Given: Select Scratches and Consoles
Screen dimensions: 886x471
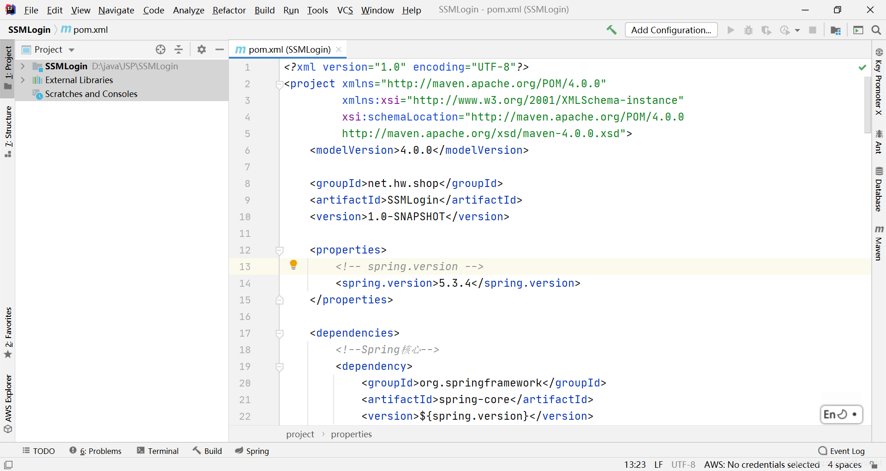Looking at the screenshot, I should 91,94.
